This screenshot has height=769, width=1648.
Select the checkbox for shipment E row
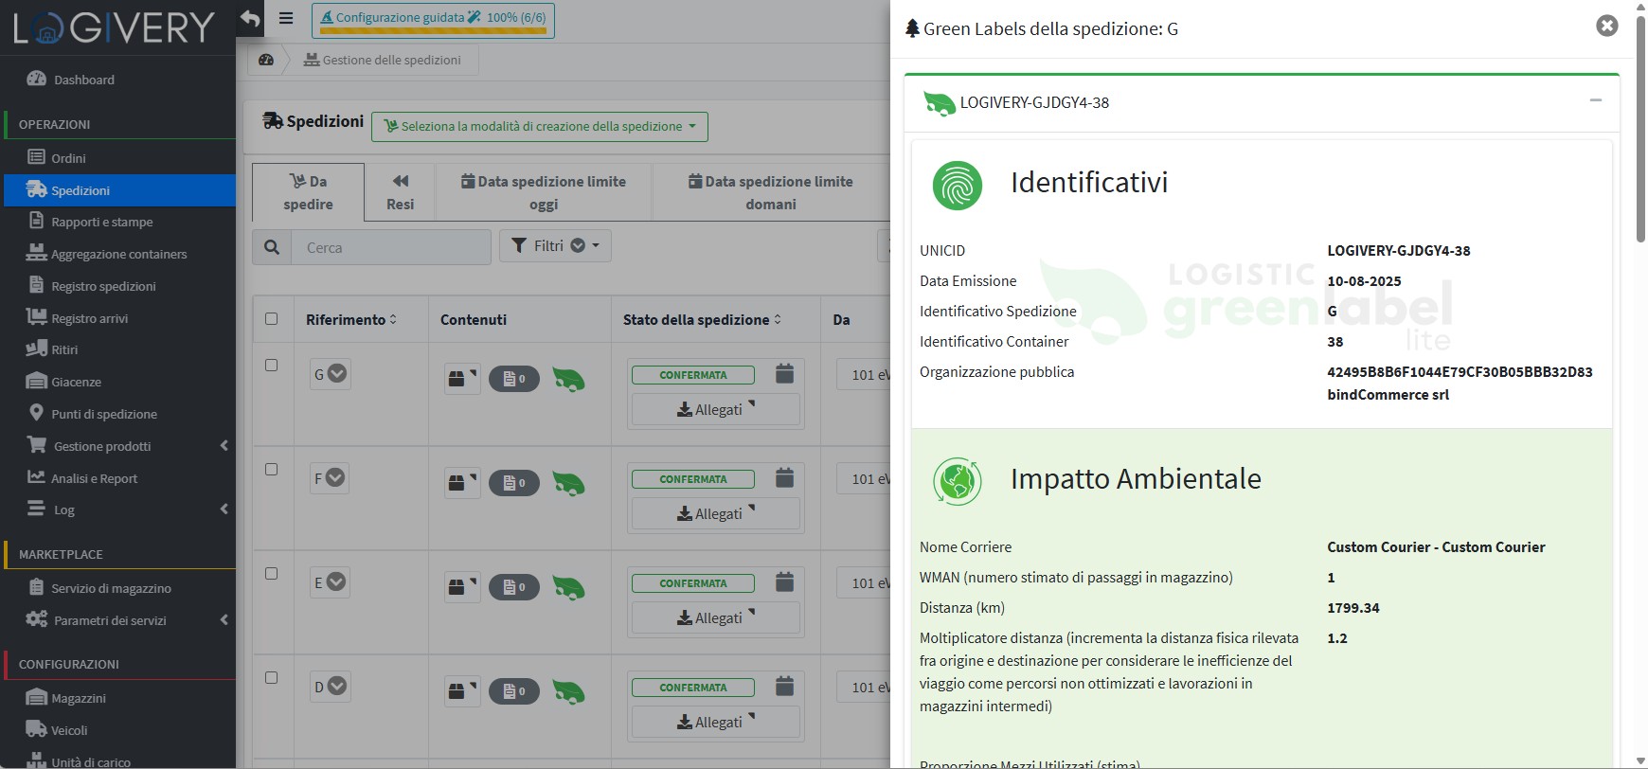[x=272, y=574]
